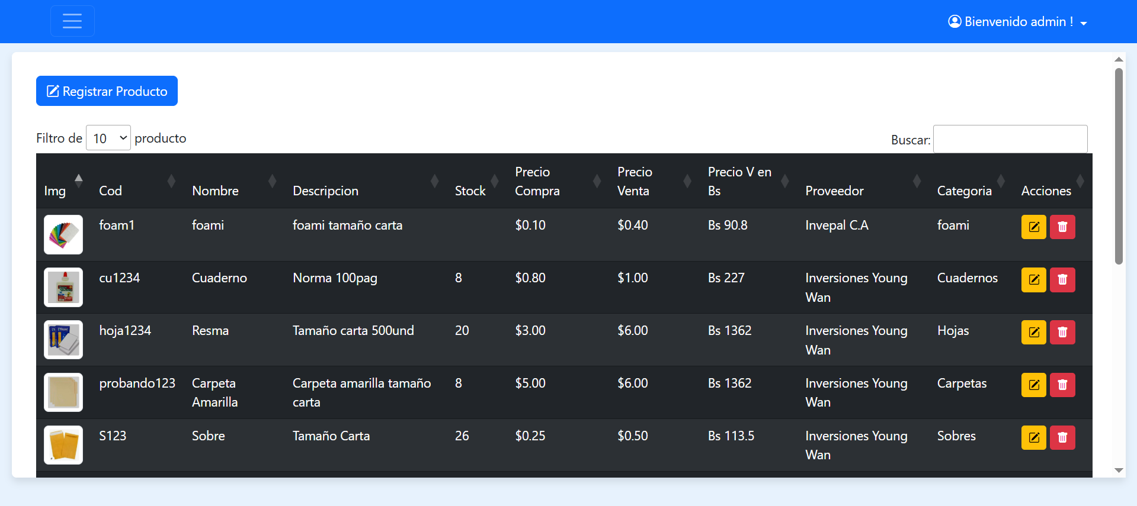
Task: Edit the S123 Sobre product
Action: coord(1033,438)
